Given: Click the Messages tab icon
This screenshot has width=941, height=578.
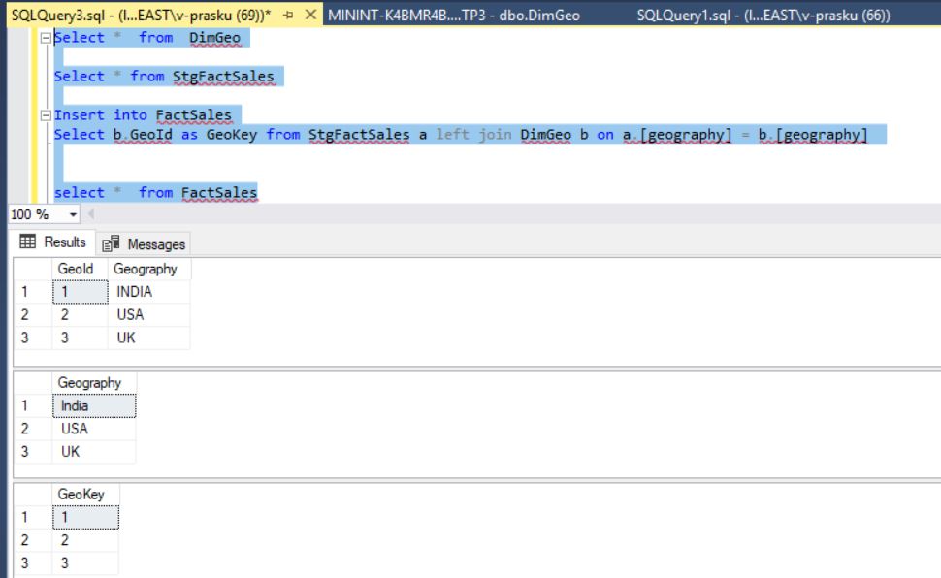Looking at the screenshot, I should tap(111, 243).
